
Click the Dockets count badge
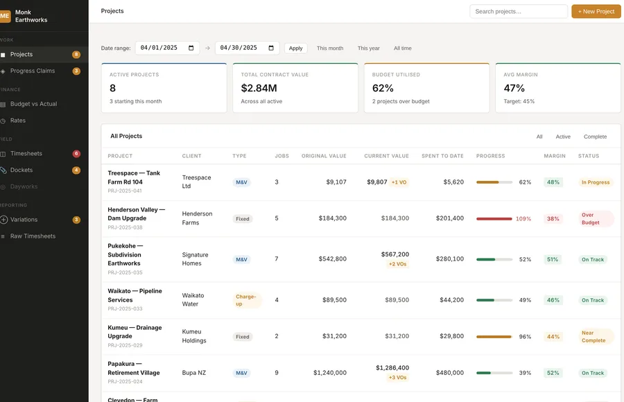[x=76, y=171]
